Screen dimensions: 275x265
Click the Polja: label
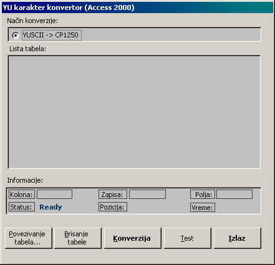(x=203, y=195)
